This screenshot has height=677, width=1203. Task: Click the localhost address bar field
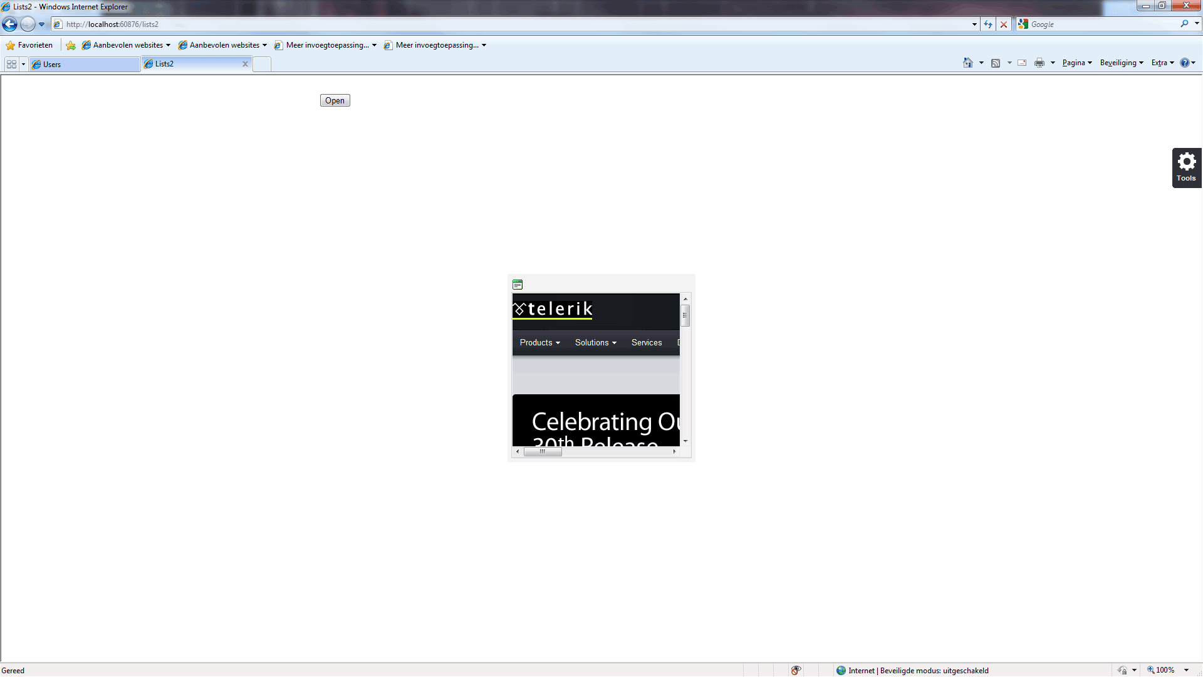511,24
